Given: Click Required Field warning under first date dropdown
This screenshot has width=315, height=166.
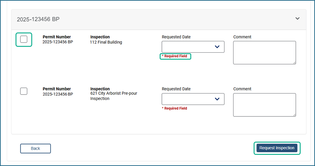Looking at the screenshot, I should 175,56.
